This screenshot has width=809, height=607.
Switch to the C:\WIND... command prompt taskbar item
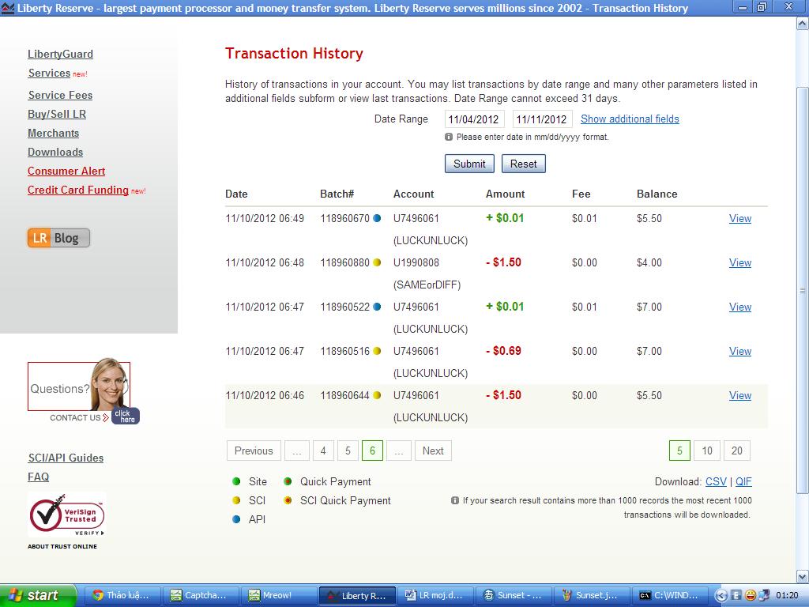pyautogui.click(x=671, y=595)
